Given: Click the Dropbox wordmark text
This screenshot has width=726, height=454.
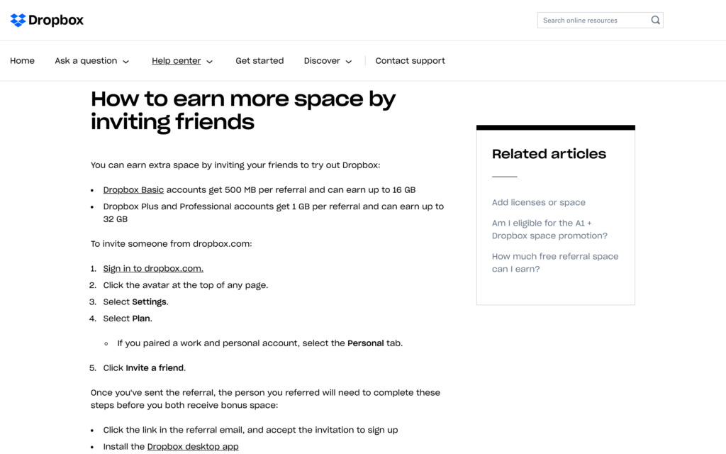Looking at the screenshot, I should [x=56, y=21].
